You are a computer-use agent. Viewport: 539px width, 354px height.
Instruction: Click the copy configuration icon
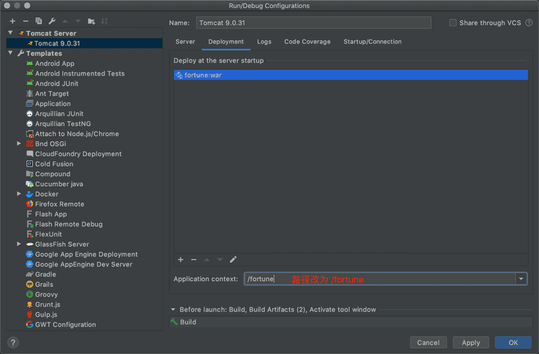39,21
